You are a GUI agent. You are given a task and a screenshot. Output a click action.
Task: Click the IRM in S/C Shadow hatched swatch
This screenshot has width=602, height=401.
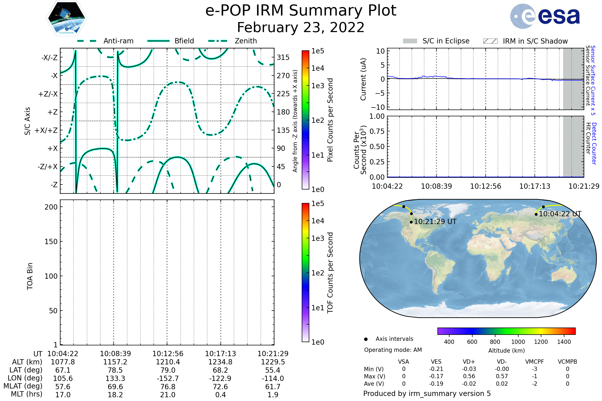[490, 41]
